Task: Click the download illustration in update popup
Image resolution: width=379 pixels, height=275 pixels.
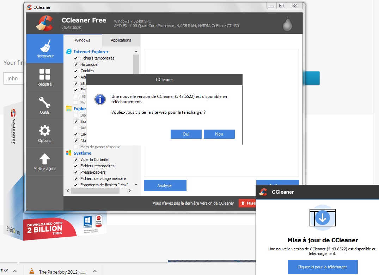Action: (323, 217)
